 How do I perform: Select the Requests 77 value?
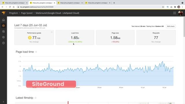coord(156,38)
